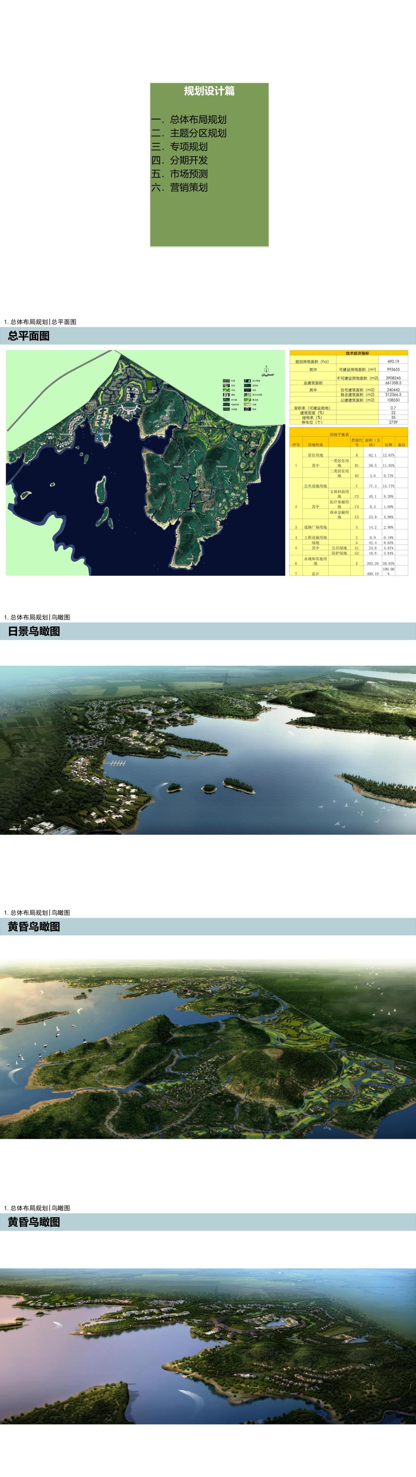Click the 用地性质 column header
Image resolution: width=416 pixels, height=1477 pixels.
coord(316,445)
